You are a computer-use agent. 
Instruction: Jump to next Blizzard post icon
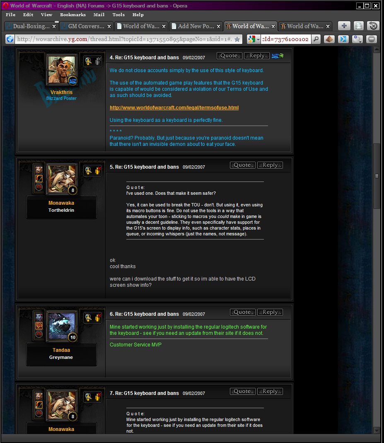tap(277, 56)
